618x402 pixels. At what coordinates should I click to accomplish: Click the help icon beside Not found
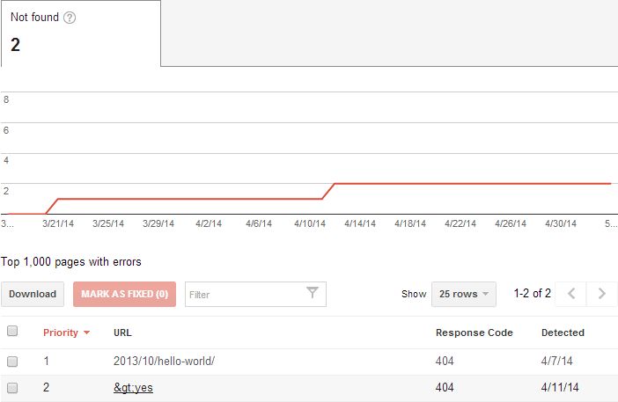click(x=70, y=18)
